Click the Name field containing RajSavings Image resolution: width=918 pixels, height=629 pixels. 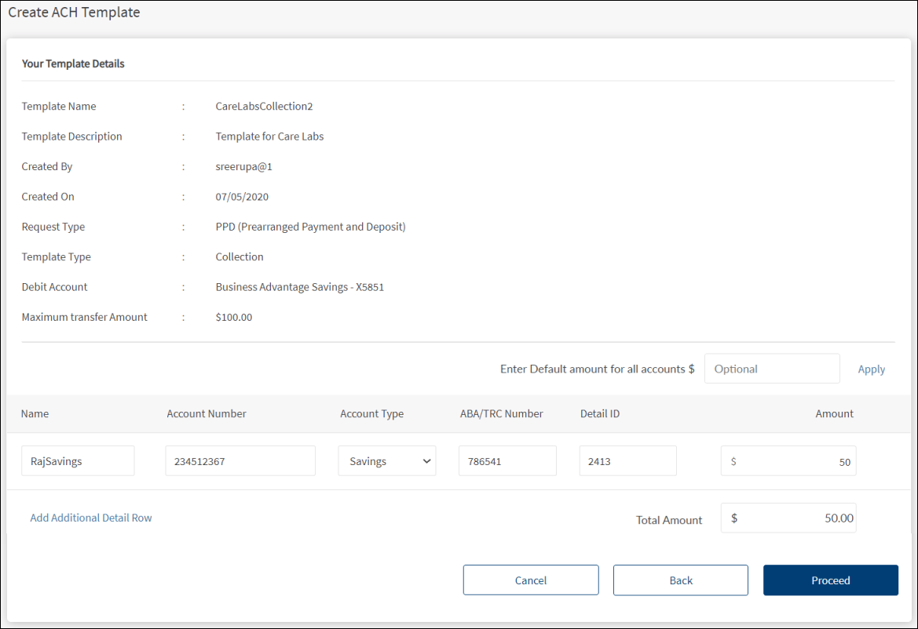tap(78, 461)
